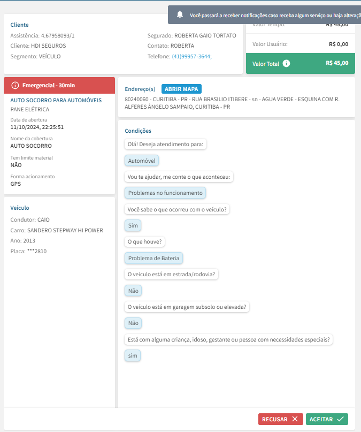Click the Olá! Deseja atendimento para message
Viewport: 361px width, 432px height.
[166, 144]
